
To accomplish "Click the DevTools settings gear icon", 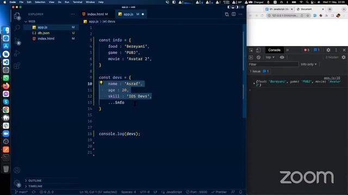I will (328, 50).
